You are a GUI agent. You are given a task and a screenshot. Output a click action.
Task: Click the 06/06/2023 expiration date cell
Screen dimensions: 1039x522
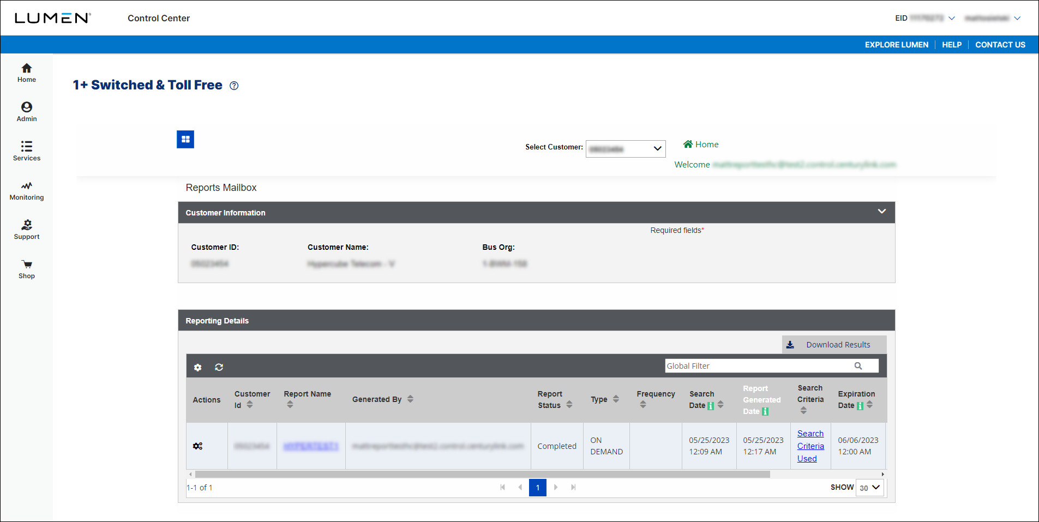coord(858,446)
